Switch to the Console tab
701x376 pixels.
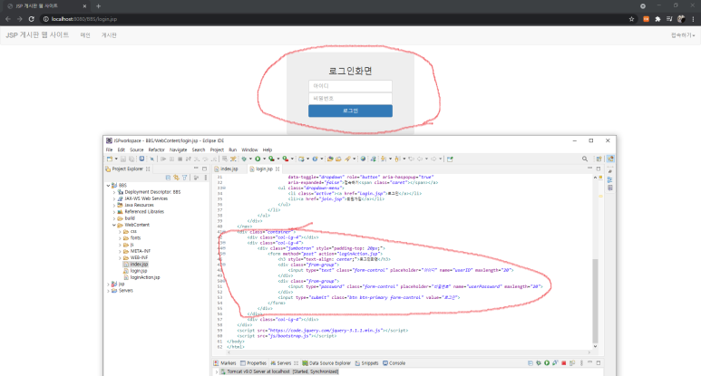[394, 363]
